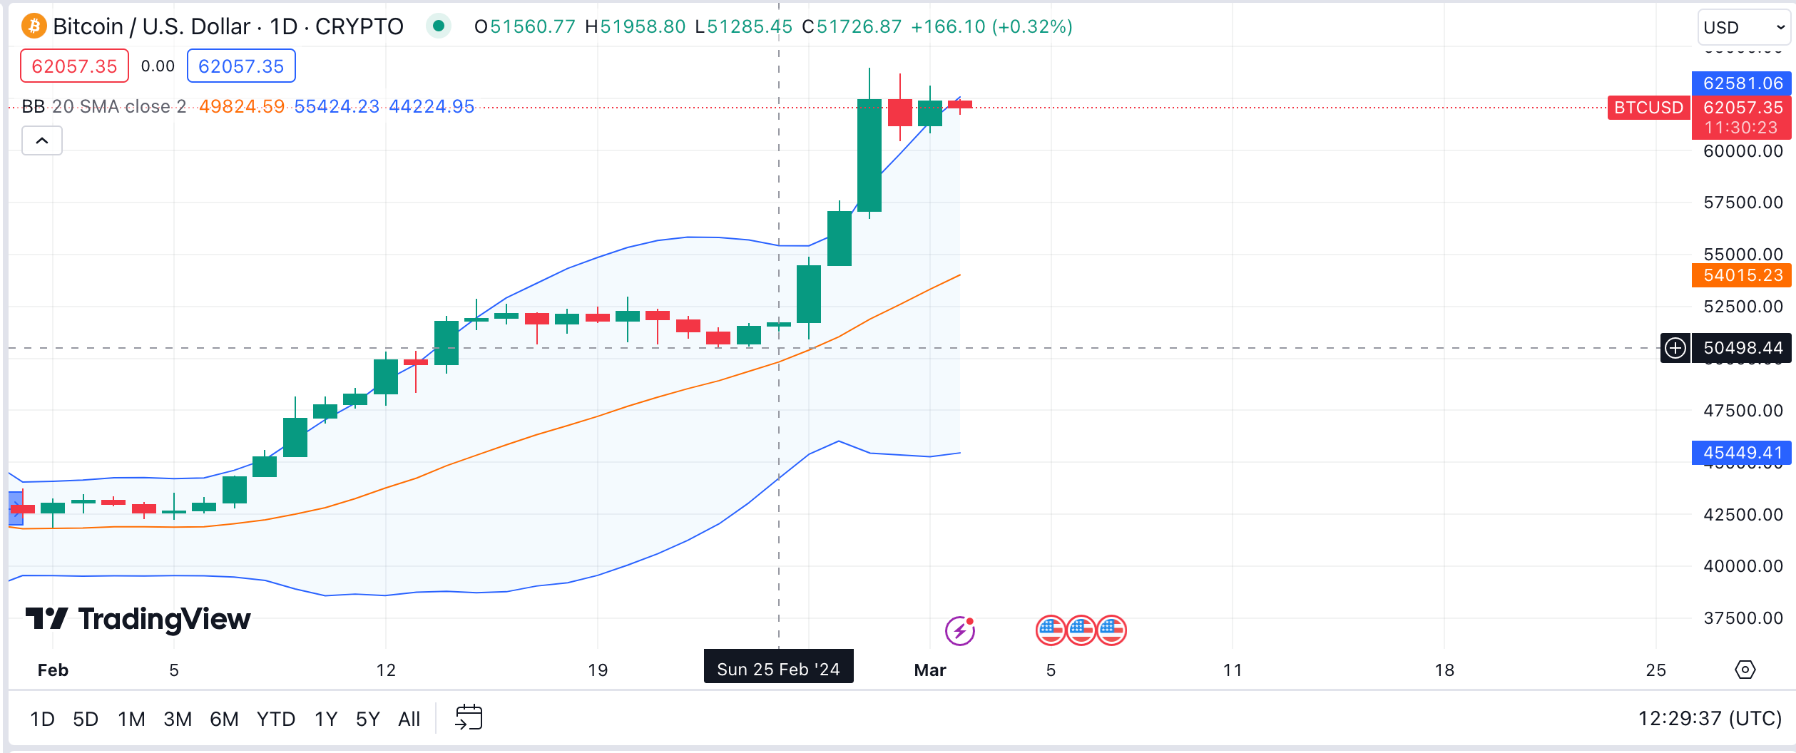Click the plus icon on the price crosshair label
Image resolution: width=1796 pixels, height=753 pixels.
click(1675, 348)
